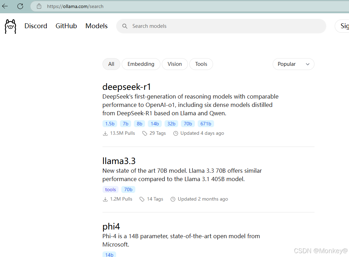
Task: Open the GitHub link in the header
Action: coord(66,26)
